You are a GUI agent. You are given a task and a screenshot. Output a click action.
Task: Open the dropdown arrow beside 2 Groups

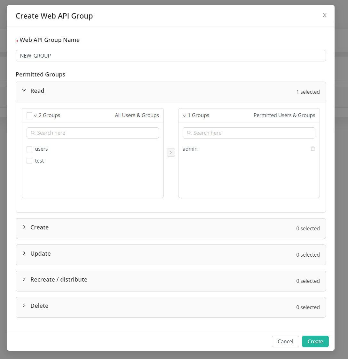click(36, 116)
